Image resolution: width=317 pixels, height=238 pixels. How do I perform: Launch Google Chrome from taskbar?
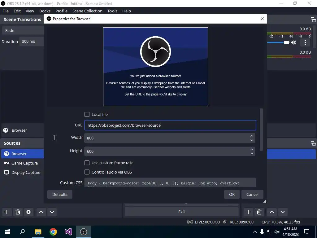click(x=53, y=232)
